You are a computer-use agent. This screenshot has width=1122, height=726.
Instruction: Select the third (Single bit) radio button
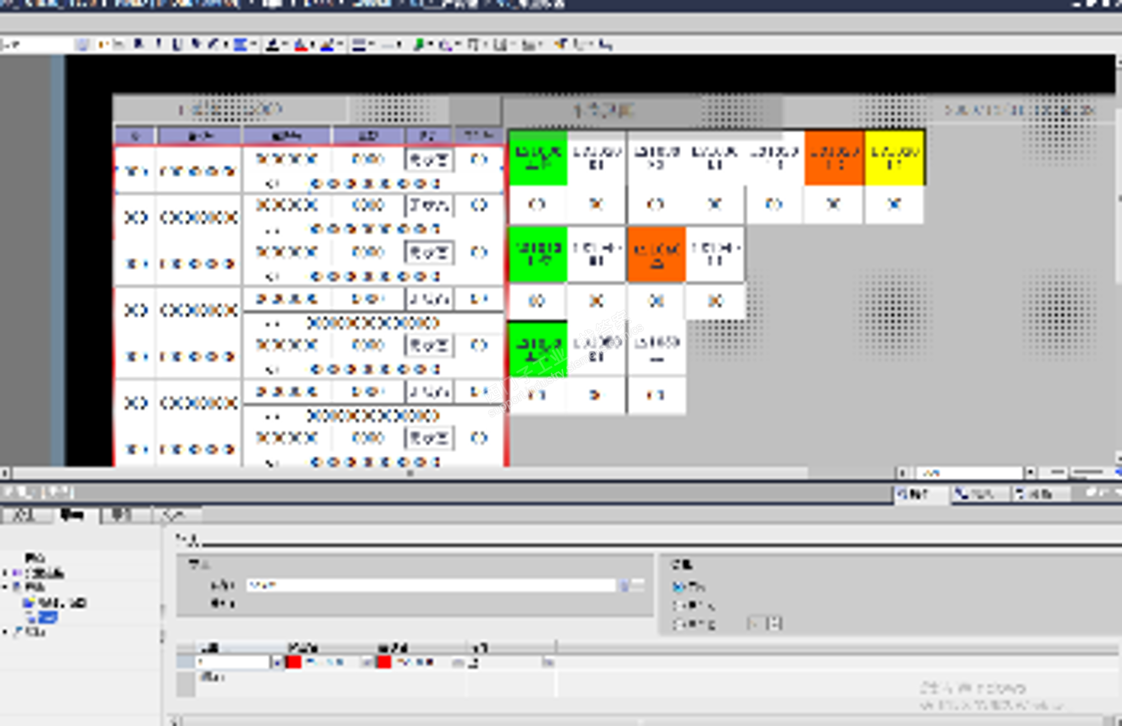(x=678, y=624)
